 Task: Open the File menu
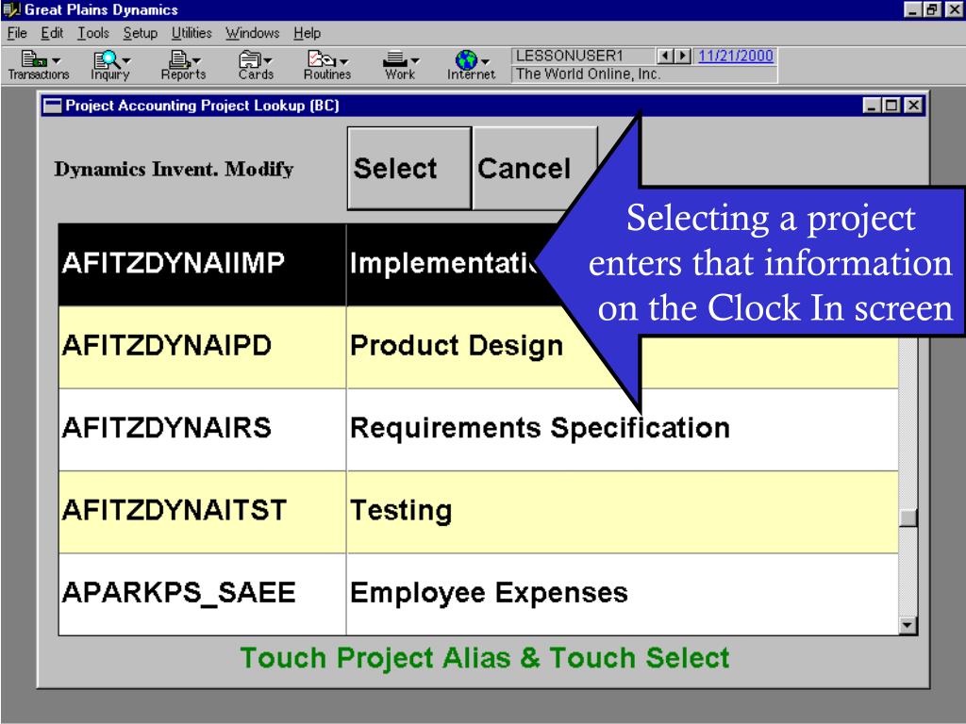17,33
